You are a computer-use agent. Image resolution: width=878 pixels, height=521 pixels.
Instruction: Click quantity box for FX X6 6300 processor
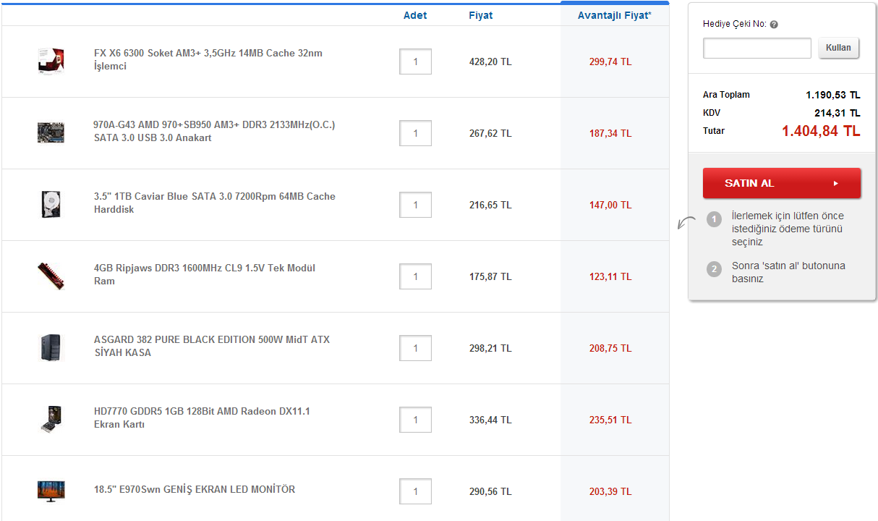click(x=415, y=62)
